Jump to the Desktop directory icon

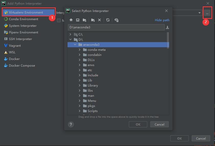[78, 20]
